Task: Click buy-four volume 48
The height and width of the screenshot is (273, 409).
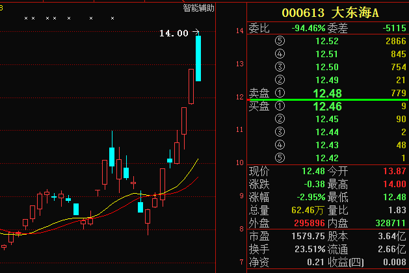Action: [401, 145]
